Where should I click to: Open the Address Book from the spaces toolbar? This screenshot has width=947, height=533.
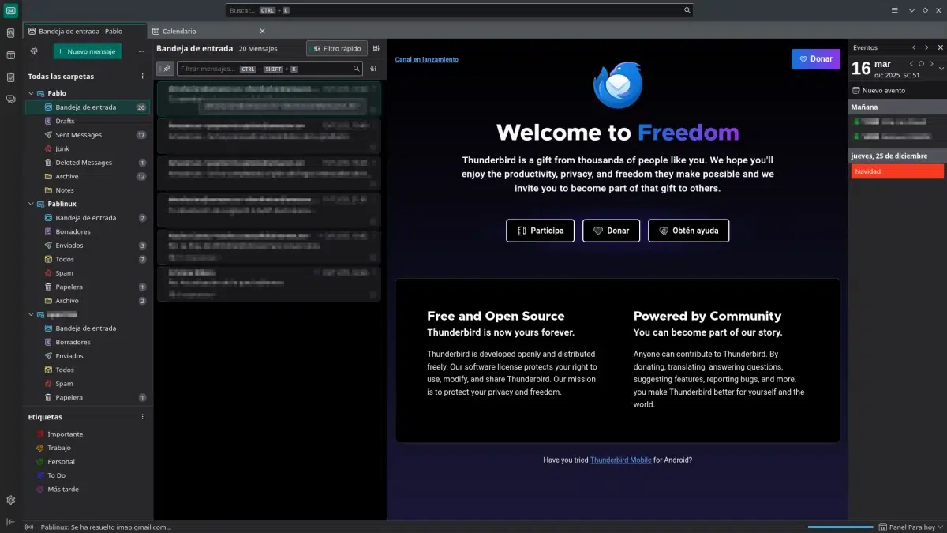[10, 33]
